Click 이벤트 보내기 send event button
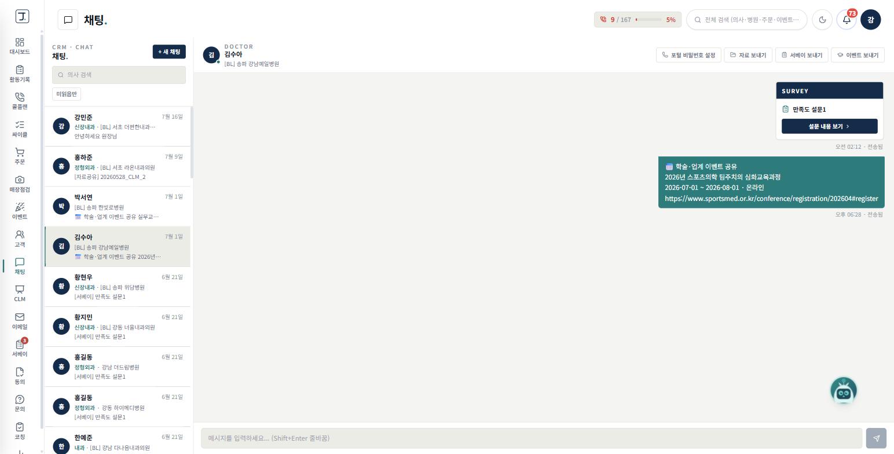This screenshot has width=894, height=454. pyautogui.click(x=858, y=55)
